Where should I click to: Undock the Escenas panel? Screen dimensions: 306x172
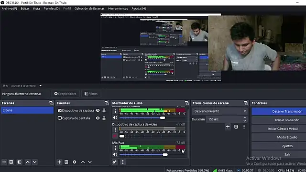coord(51,103)
